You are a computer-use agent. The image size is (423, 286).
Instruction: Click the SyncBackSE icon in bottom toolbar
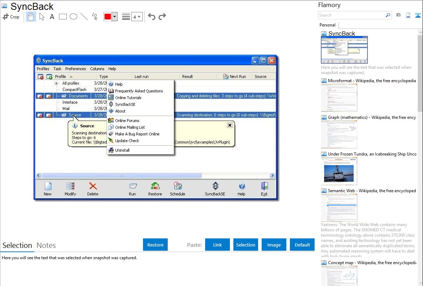(x=215, y=186)
